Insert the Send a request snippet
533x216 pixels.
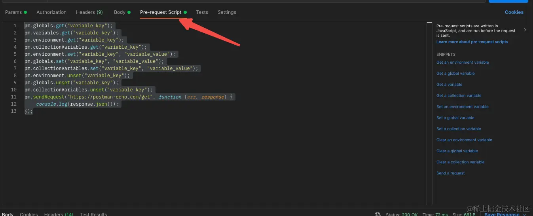coord(450,173)
